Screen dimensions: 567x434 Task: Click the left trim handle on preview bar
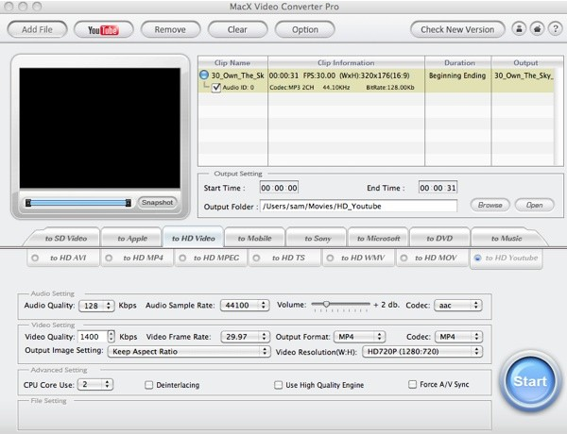point(28,203)
